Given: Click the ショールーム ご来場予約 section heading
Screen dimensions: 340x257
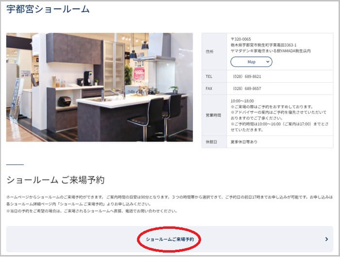Looking at the screenshot, I should point(55,180).
